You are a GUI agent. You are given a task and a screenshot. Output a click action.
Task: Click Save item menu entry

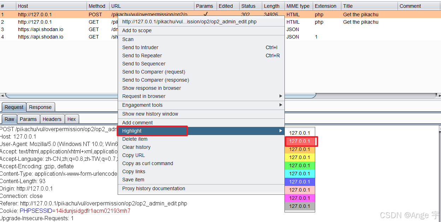pos(201,180)
